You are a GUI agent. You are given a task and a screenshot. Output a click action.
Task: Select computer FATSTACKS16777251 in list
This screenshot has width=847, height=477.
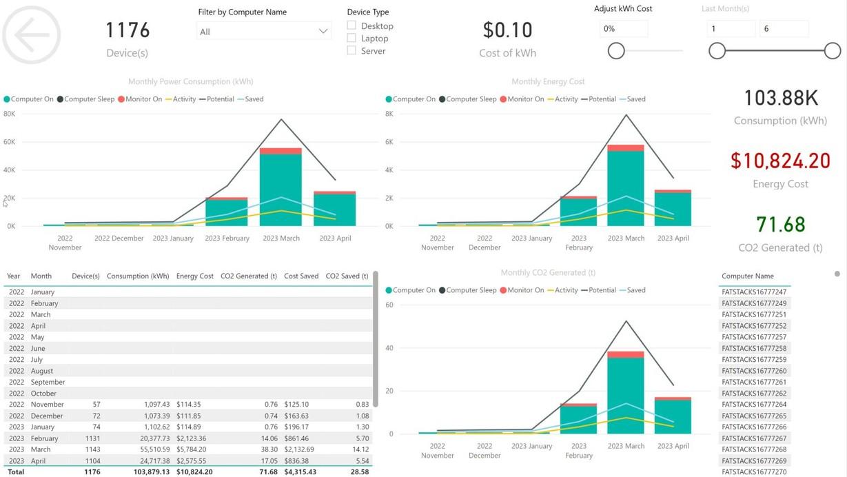pyautogui.click(x=754, y=314)
